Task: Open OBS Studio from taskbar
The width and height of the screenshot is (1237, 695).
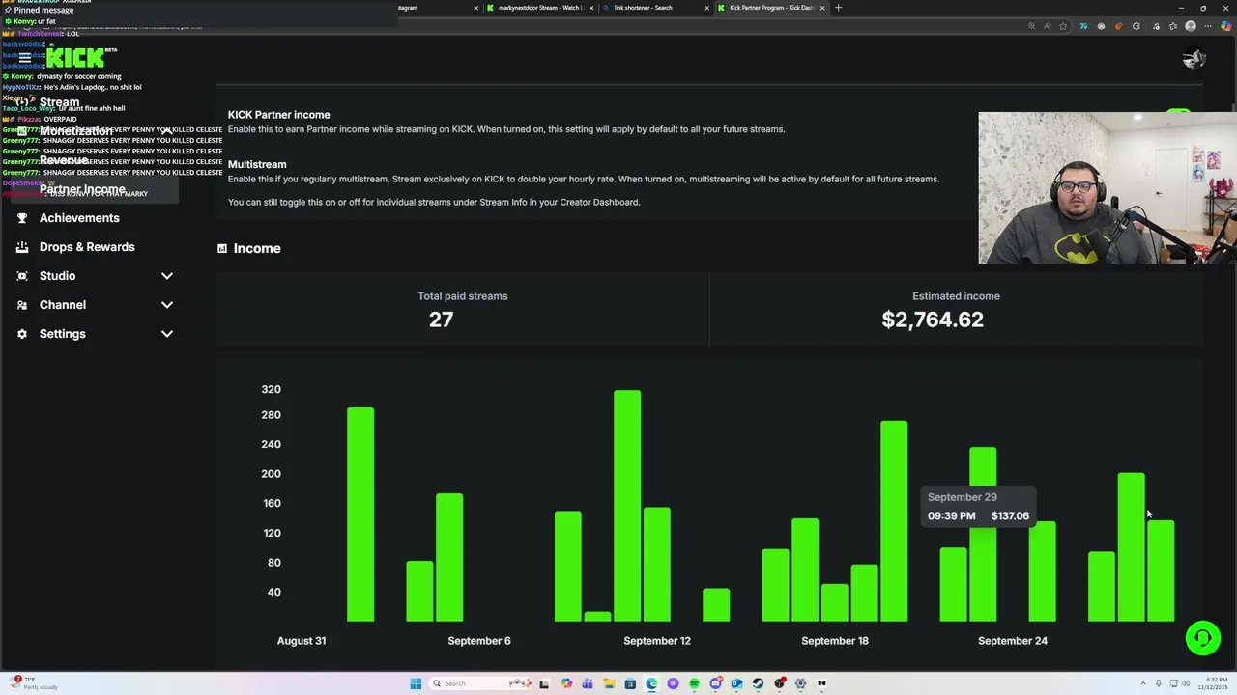Action: pos(779,683)
